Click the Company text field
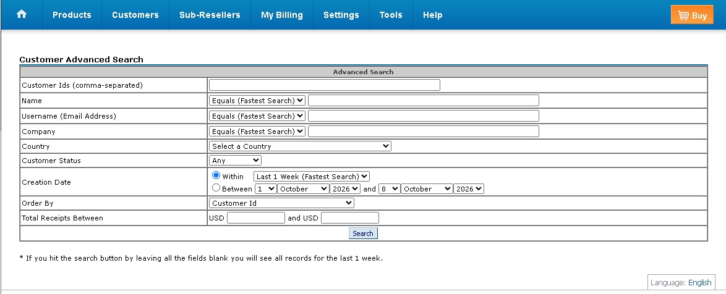Viewport: 726px width, 294px height. coord(423,132)
